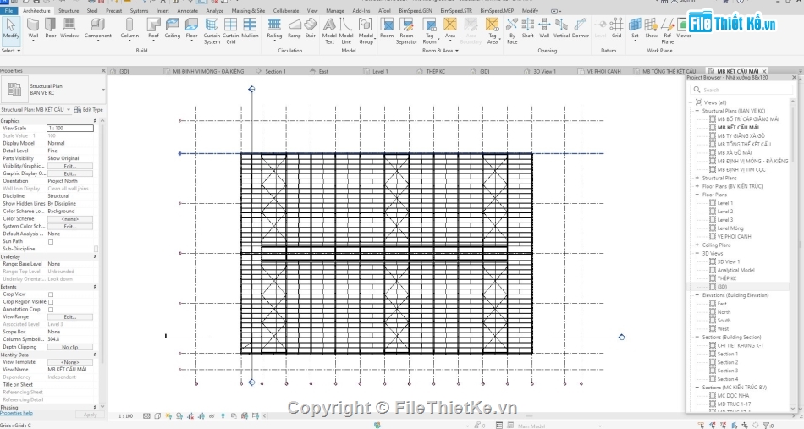Screen dimensions: 804x429
Task: Pick the Curtain Grid tool
Action: [x=231, y=31]
